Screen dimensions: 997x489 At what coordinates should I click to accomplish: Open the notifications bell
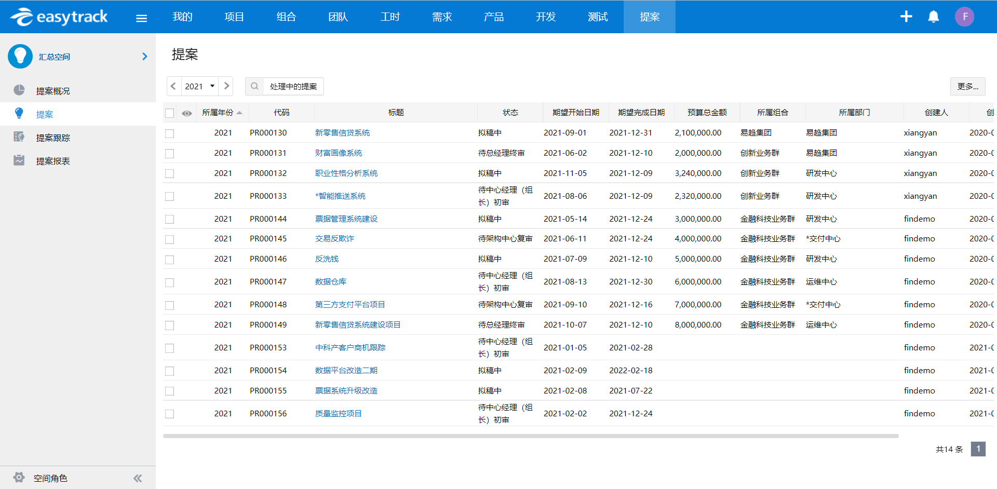(934, 17)
